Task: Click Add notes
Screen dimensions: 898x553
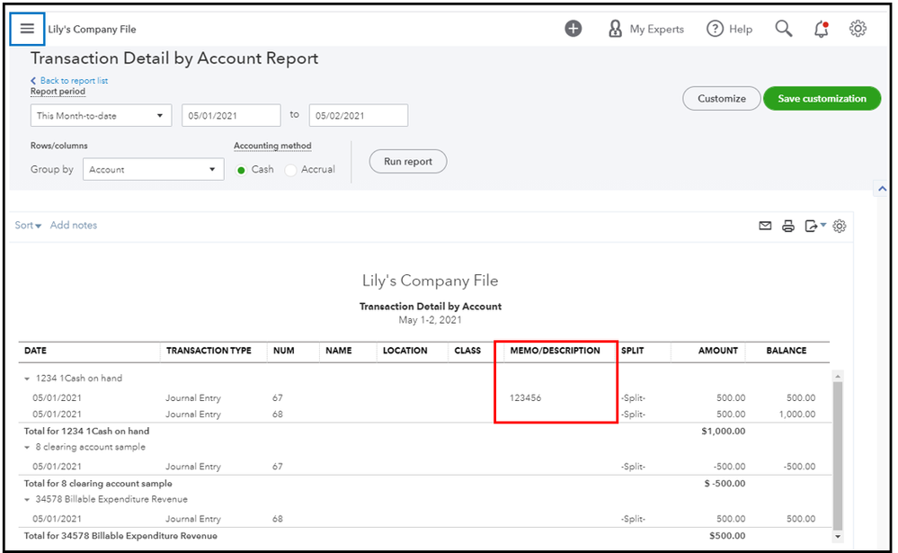Action: point(74,225)
